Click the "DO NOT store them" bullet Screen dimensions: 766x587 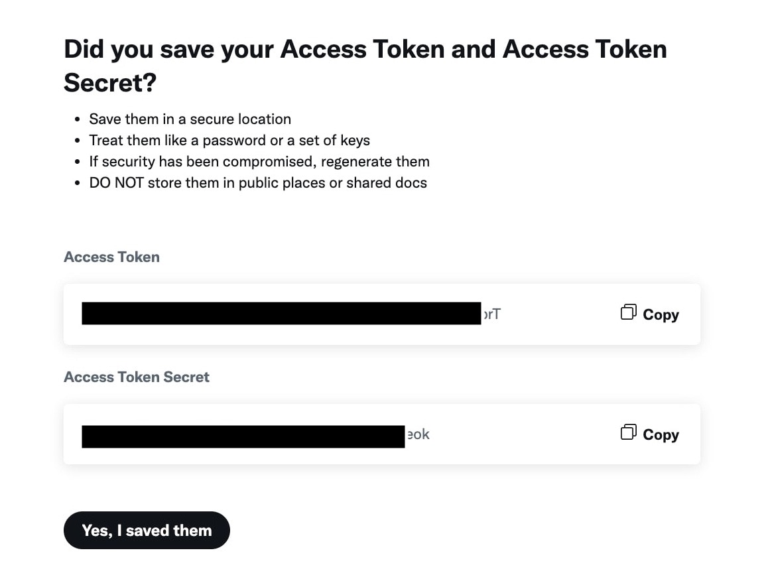(x=257, y=183)
